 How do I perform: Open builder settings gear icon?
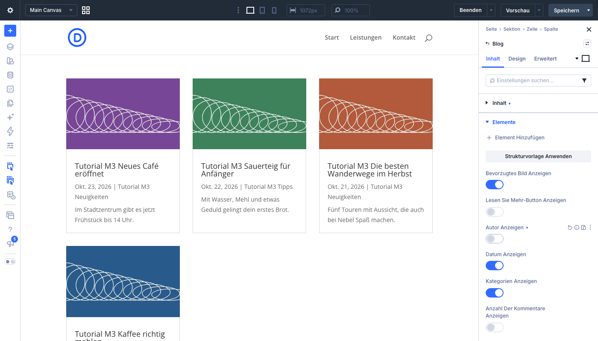point(10,10)
